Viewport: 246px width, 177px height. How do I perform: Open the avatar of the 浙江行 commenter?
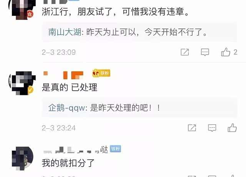(22, 9)
